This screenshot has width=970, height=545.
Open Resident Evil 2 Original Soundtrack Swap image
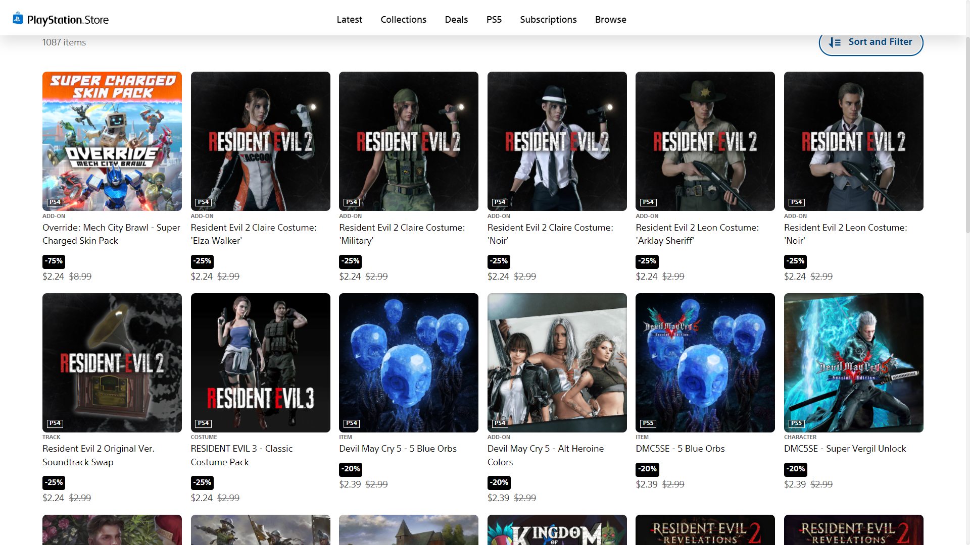click(x=112, y=362)
